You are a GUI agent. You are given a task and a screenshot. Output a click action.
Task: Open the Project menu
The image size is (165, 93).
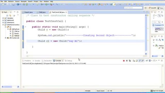click(36, 2)
